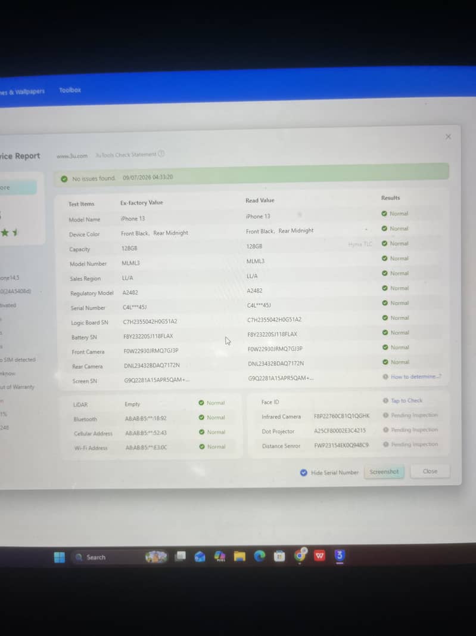Screen dimensions: 476x636
Task: Click the Cellular Address Normal status icon
Action: click(202, 432)
